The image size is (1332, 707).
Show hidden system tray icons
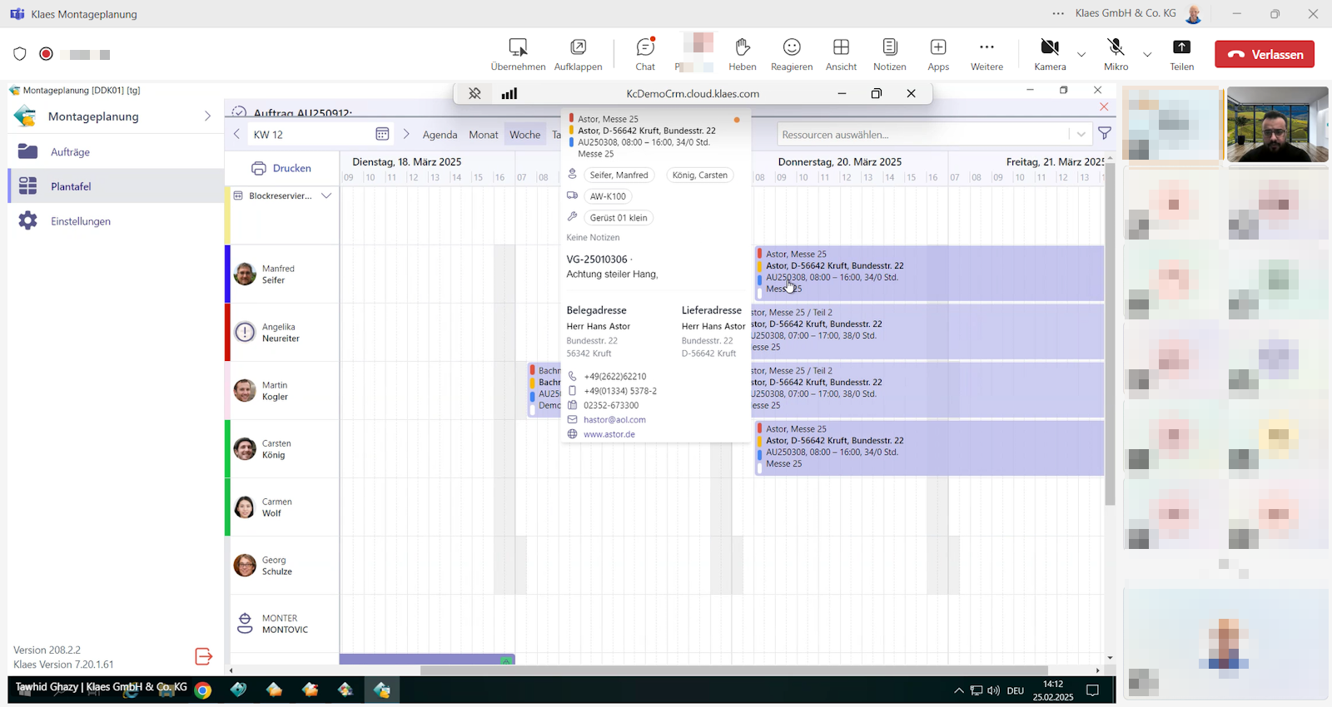point(959,690)
